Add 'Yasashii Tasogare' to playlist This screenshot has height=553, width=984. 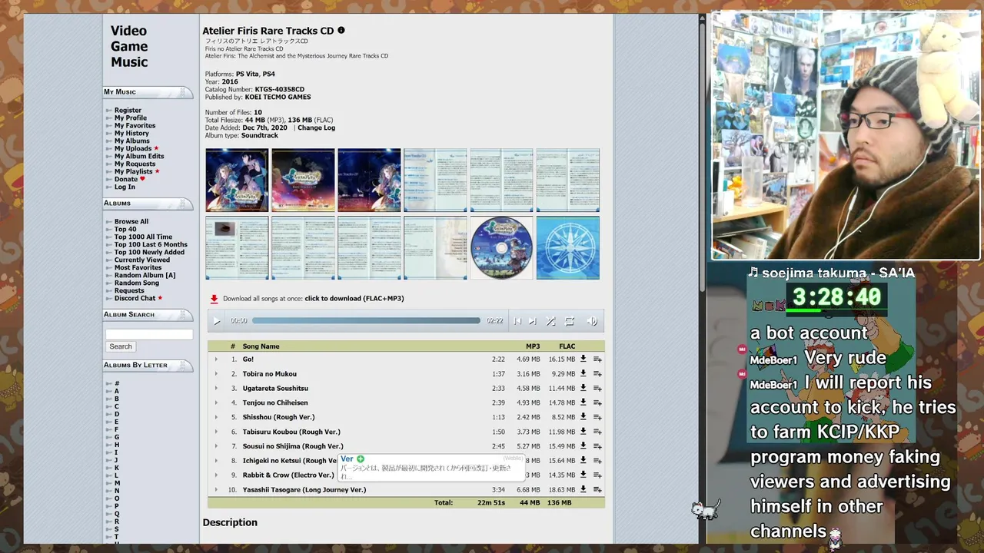[x=597, y=490]
